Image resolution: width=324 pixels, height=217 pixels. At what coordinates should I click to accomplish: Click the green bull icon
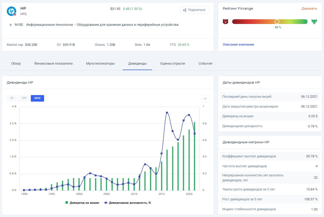pyautogui.click(x=314, y=22)
